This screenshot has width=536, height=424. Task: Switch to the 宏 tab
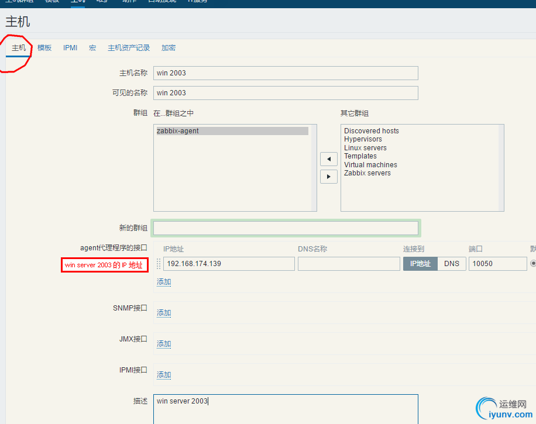click(92, 48)
